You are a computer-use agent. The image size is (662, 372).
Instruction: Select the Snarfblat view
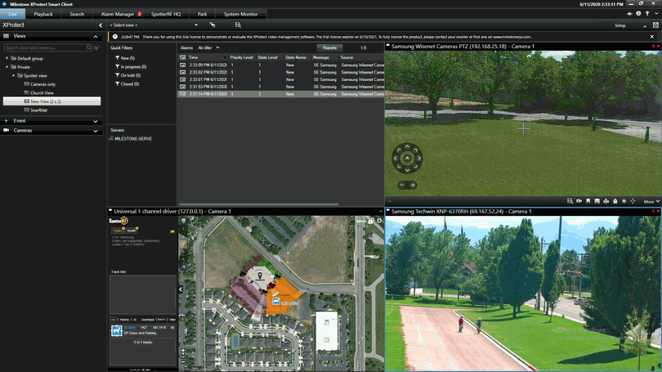[x=38, y=110]
